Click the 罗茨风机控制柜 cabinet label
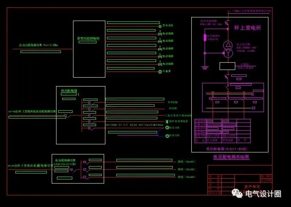 (88, 39)
